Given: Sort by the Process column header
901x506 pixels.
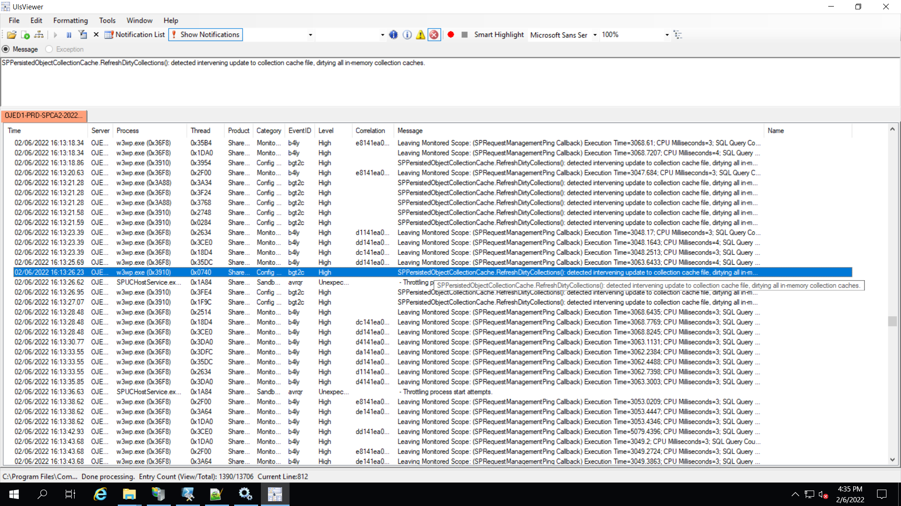Looking at the screenshot, I should click(x=150, y=131).
